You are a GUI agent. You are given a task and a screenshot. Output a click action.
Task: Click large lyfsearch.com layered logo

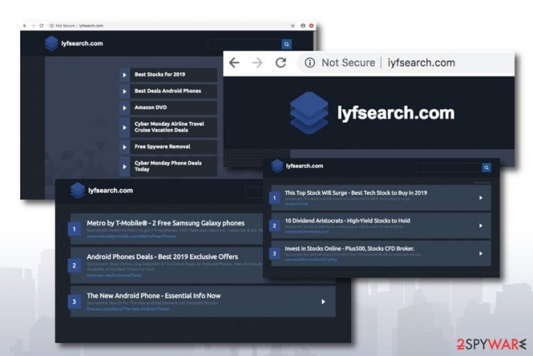pos(309,113)
